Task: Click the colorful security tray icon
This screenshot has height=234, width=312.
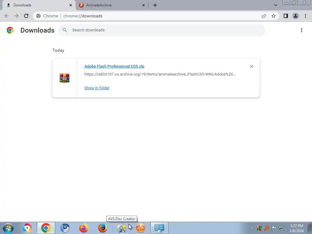Action: (x=259, y=228)
